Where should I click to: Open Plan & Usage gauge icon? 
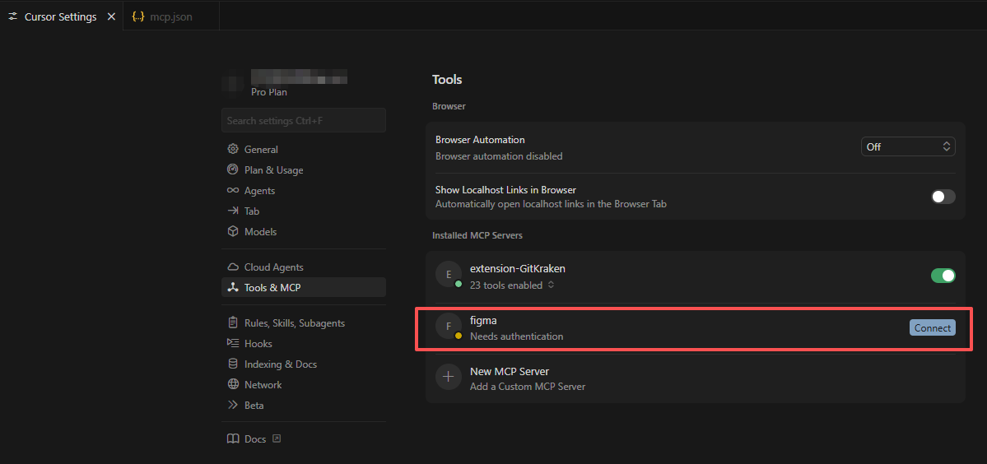(x=233, y=169)
